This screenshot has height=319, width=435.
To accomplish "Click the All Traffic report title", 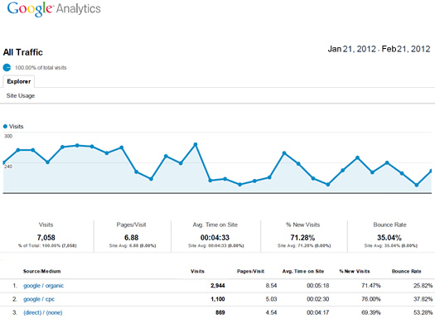I will (x=23, y=52).
